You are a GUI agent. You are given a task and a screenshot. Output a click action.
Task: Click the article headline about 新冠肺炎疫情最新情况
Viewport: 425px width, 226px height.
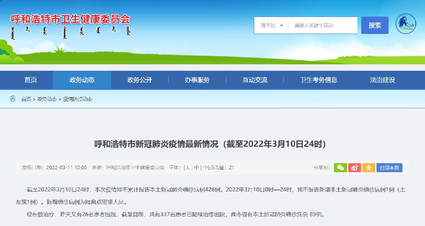point(210,144)
